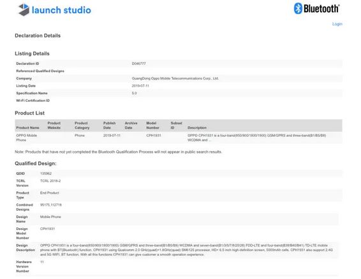Screen dimensions: 361x279
Task: Select QDID value 135962
Action: 46,173
